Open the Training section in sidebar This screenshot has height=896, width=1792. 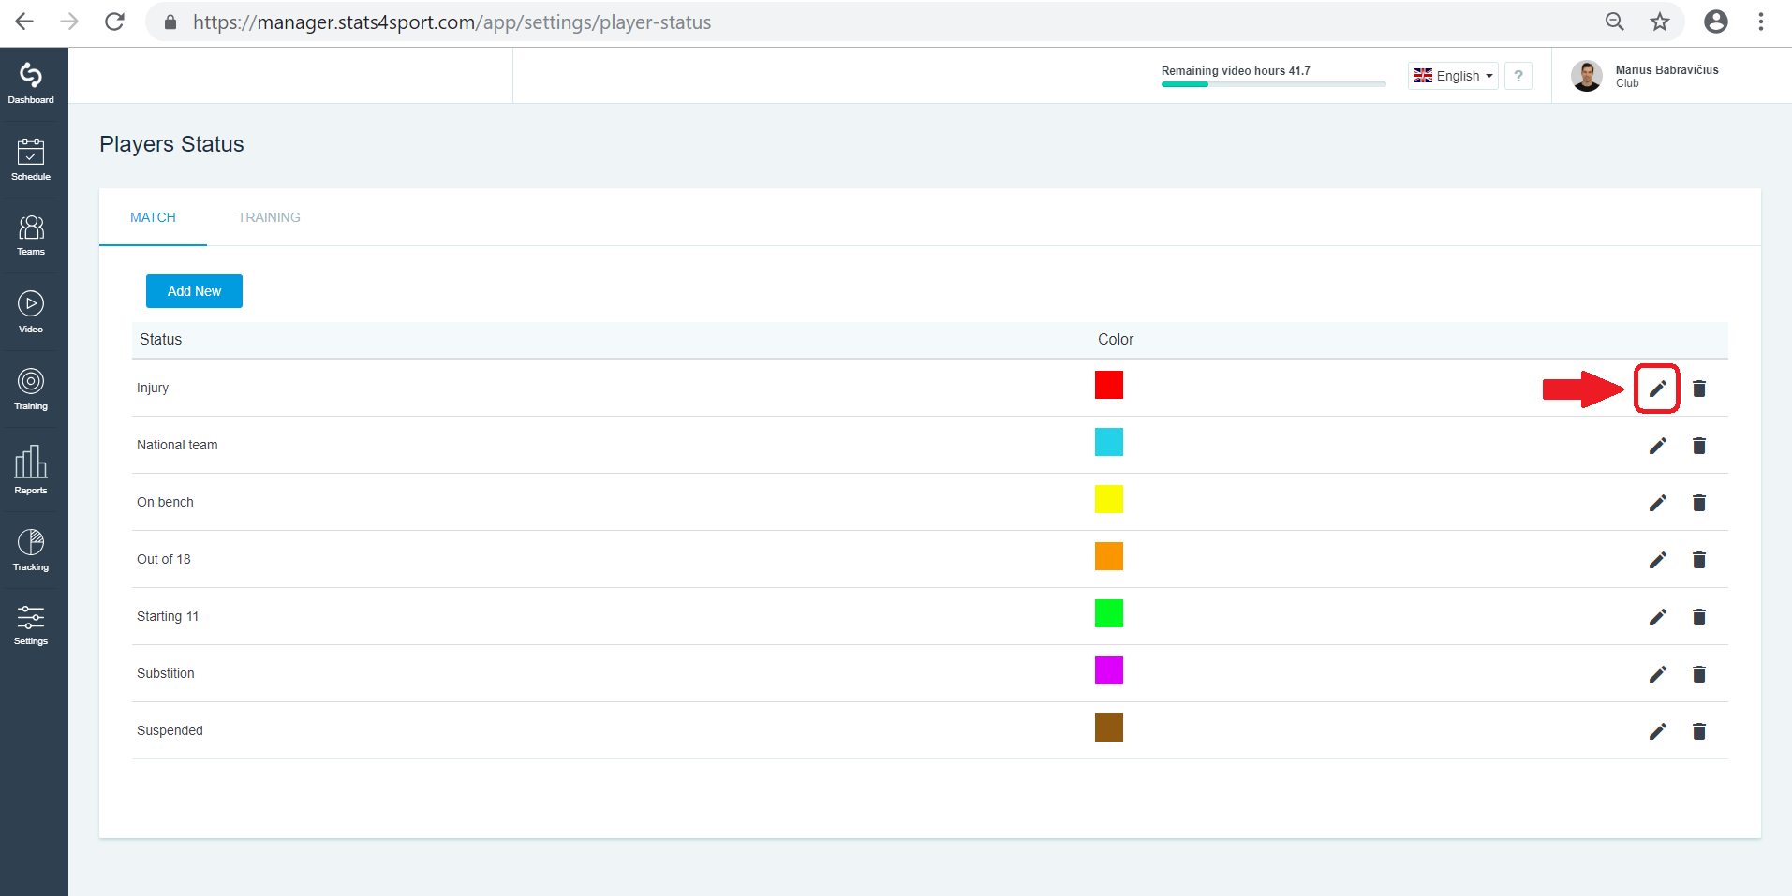[31, 389]
